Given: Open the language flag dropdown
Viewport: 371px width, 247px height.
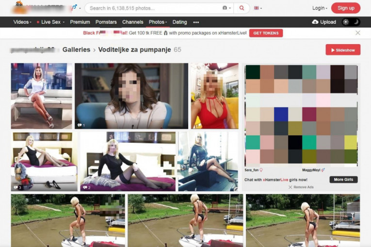Looking at the screenshot, I should pyautogui.click(x=257, y=8).
